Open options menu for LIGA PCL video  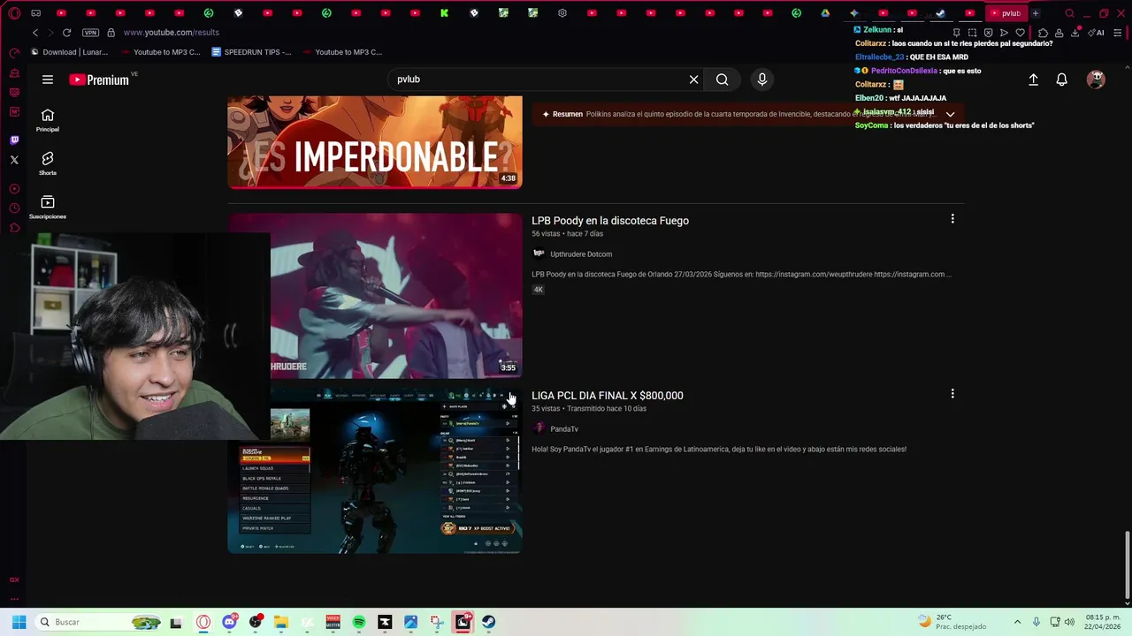[x=952, y=393]
